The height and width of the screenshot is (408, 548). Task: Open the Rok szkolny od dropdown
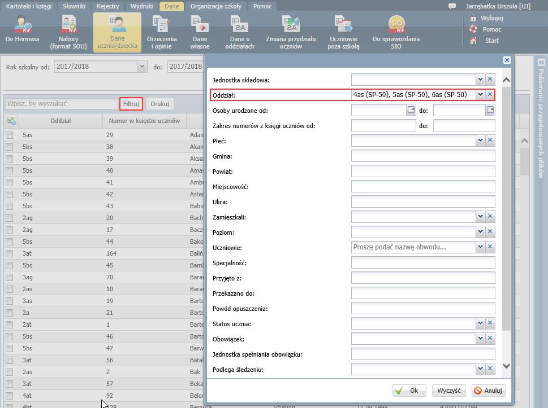pos(142,66)
